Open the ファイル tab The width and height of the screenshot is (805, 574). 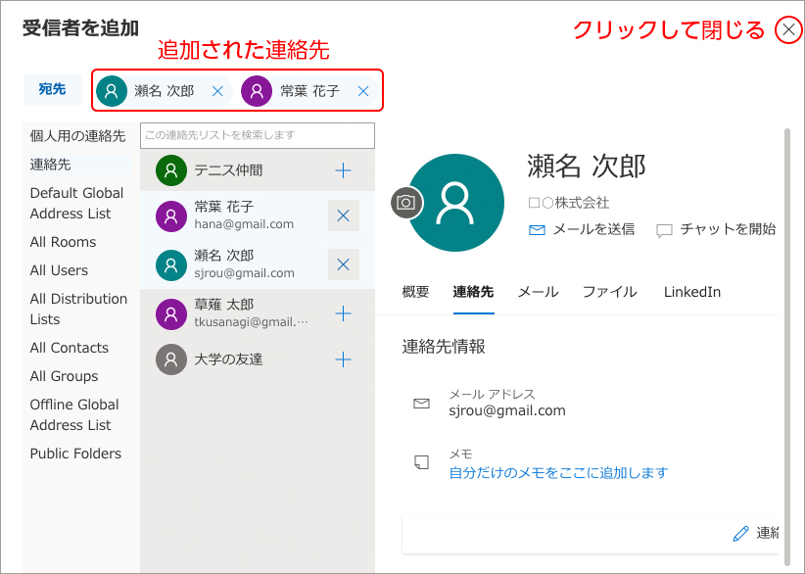[609, 292]
